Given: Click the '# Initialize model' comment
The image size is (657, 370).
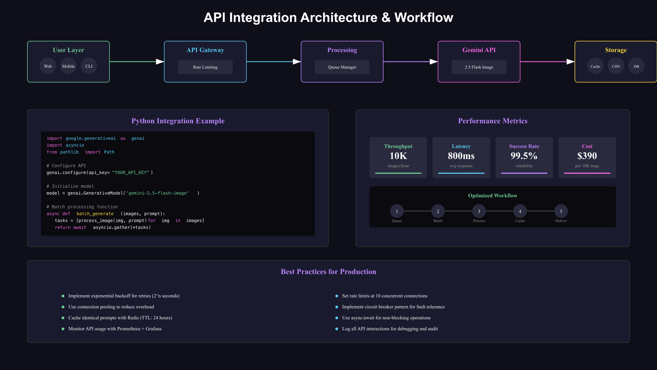Looking at the screenshot, I should click(70, 186).
